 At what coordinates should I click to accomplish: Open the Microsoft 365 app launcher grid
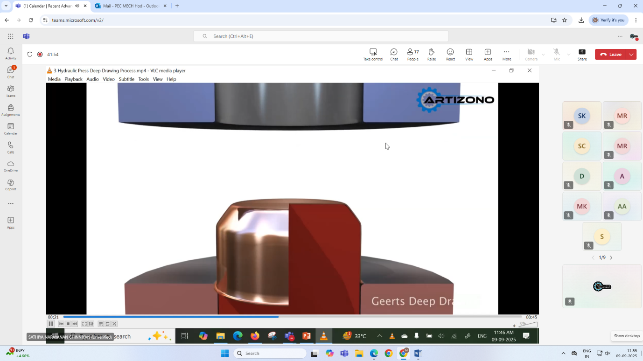pyautogui.click(x=11, y=36)
